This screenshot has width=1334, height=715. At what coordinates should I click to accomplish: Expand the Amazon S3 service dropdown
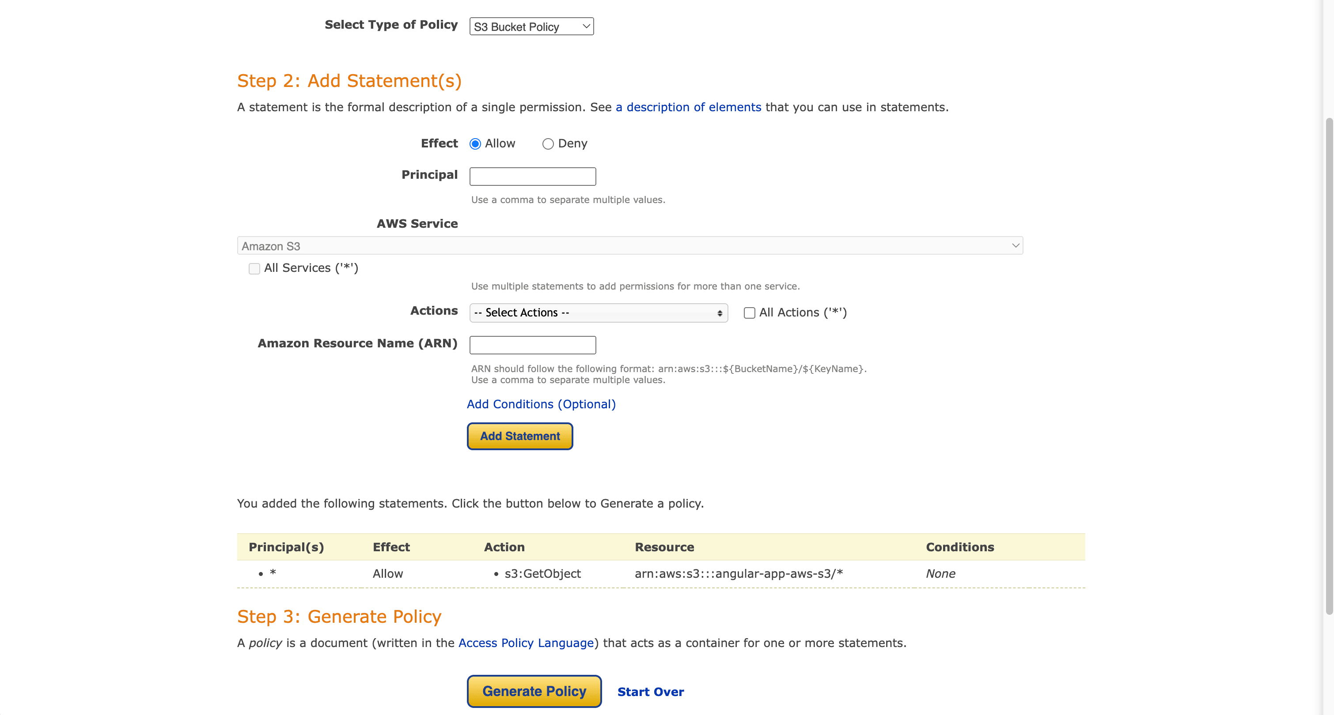(x=629, y=246)
